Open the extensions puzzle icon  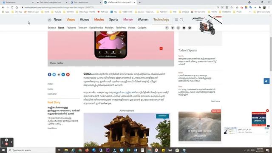point(260,8)
